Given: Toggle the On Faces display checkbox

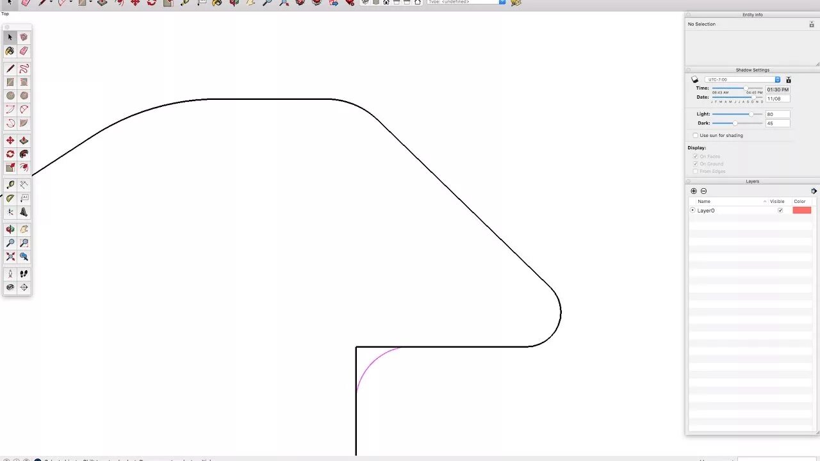Looking at the screenshot, I should pyautogui.click(x=696, y=156).
